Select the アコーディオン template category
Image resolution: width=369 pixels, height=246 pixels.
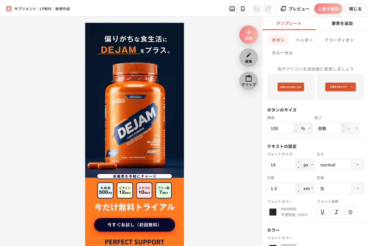(x=339, y=40)
